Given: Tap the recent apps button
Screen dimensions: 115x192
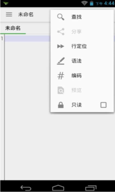Looking at the screenshot, I should point(91,188).
